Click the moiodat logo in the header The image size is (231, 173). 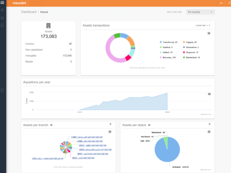coord(19,3)
